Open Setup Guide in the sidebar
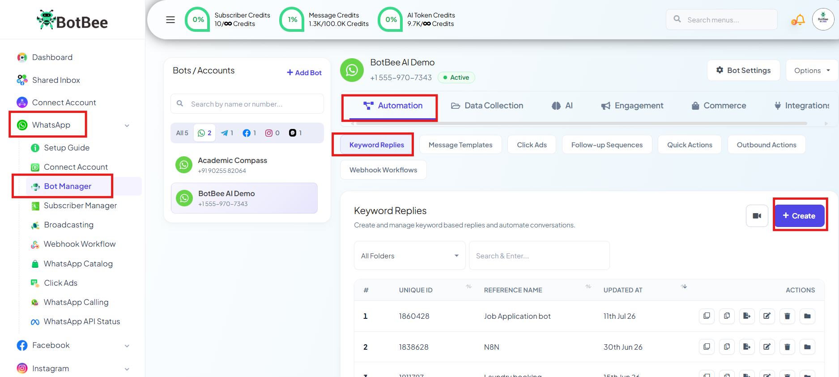This screenshot has height=377, width=839. 66,148
